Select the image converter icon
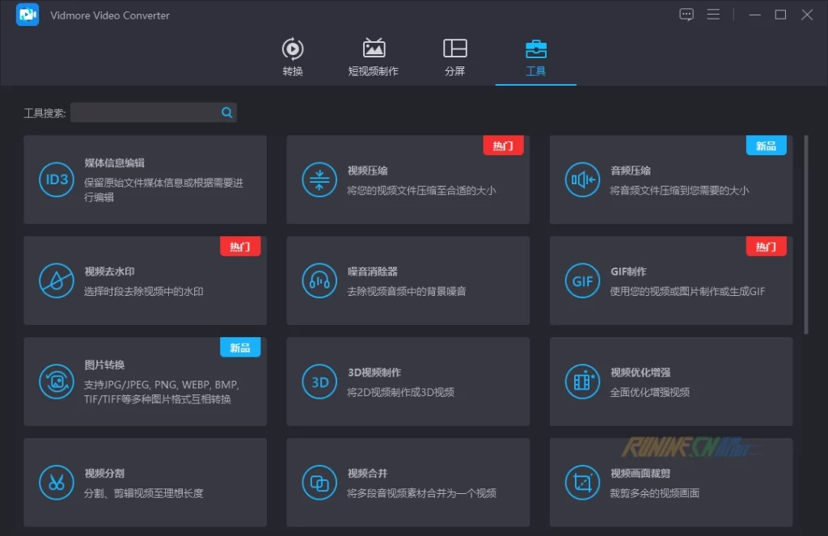The width and height of the screenshot is (828, 536). point(57,382)
